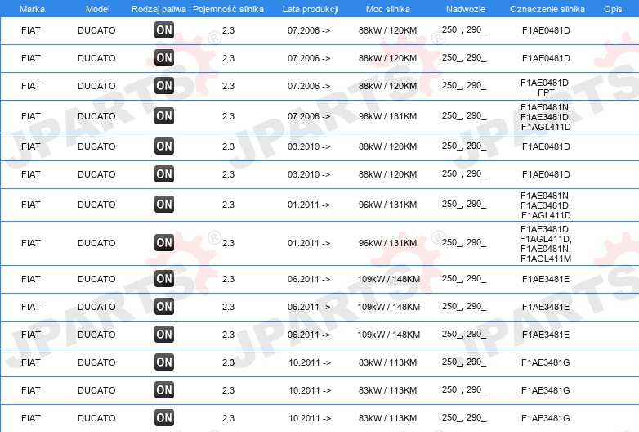The height and width of the screenshot is (432, 639).
Task: Click the ON icon in the 109kW F1AE3481E first row
Action: [164, 279]
